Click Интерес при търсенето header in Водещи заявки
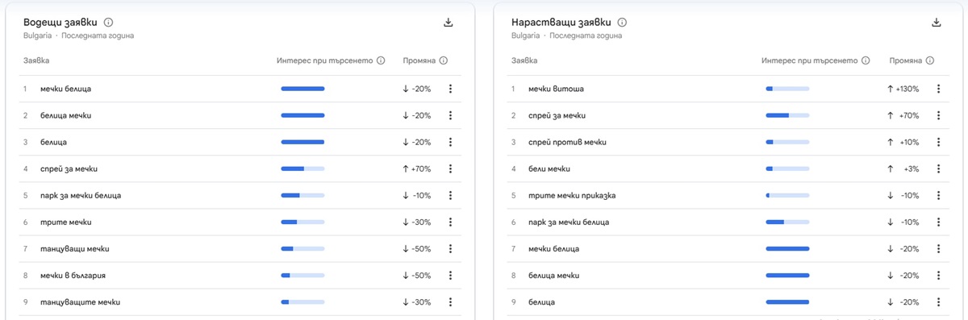The width and height of the screenshot is (968, 320). (x=324, y=60)
